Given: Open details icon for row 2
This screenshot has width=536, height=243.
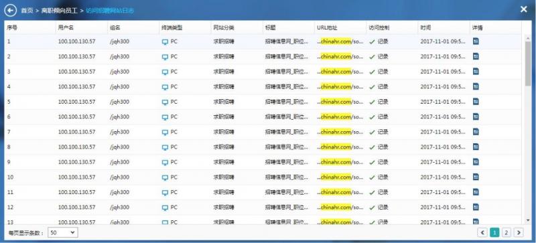Looking at the screenshot, I should tap(476, 56).
